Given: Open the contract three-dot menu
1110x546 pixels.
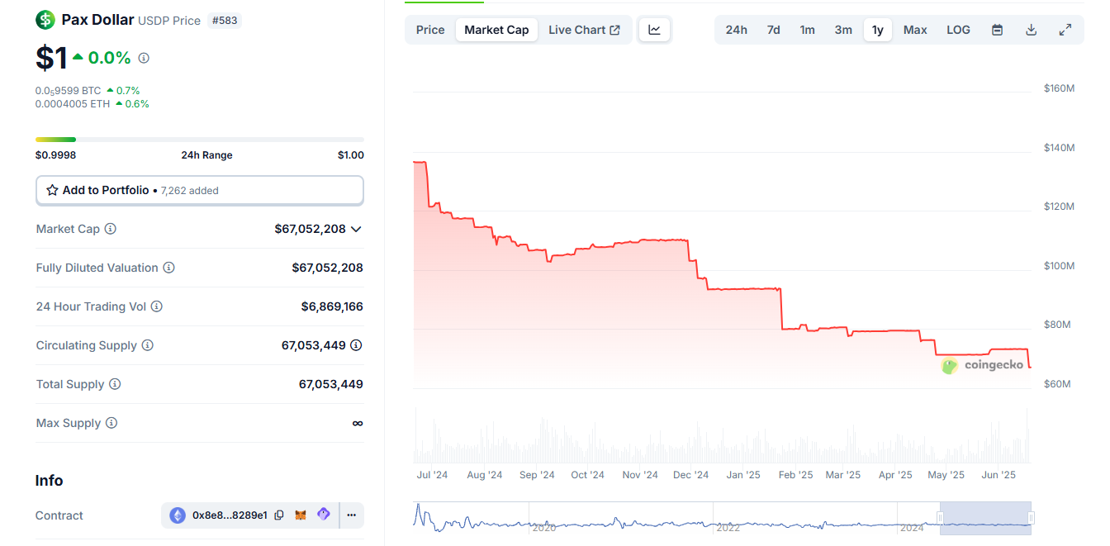Looking at the screenshot, I should (x=352, y=515).
